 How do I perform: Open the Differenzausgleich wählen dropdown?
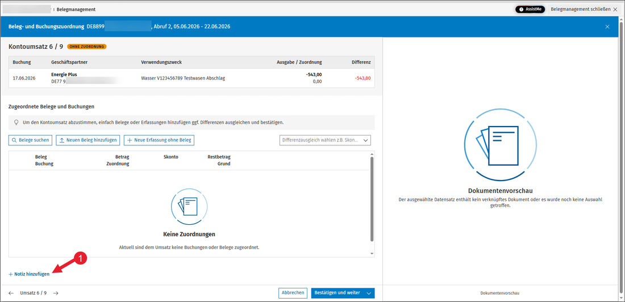(x=325, y=140)
